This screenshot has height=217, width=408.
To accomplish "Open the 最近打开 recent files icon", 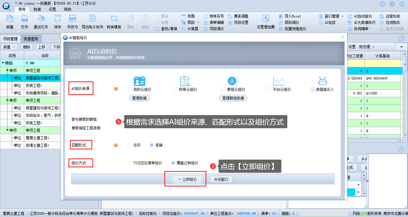I will point(41,19).
